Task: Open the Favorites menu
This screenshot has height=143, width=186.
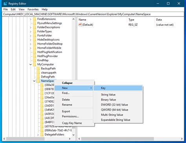Action: click(33, 9)
